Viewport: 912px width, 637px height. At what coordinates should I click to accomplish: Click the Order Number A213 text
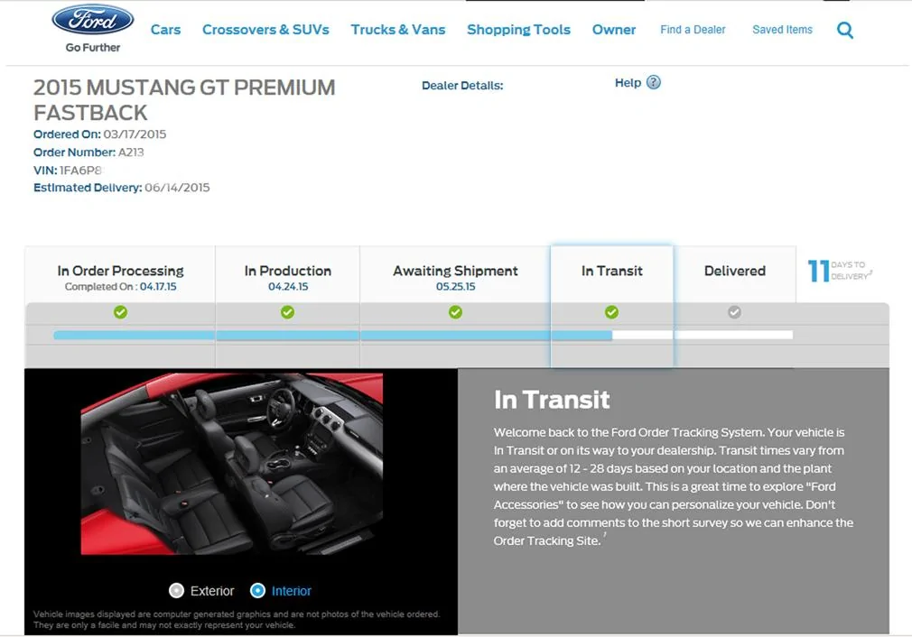(x=88, y=152)
